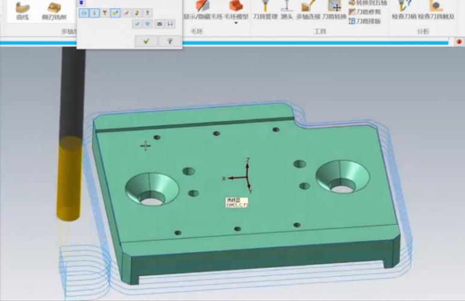Click the 刀路转换 toolpath transform icon
Image resolution: width=465 pixels, height=301 pixels.
click(x=334, y=10)
